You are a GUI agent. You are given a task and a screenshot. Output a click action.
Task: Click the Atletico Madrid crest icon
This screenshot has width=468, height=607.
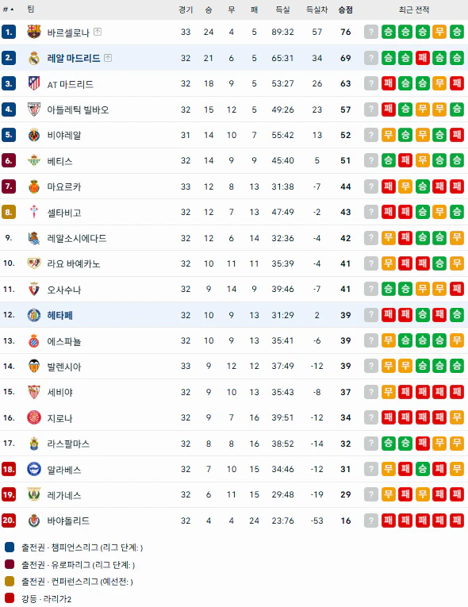pos(34,83)
